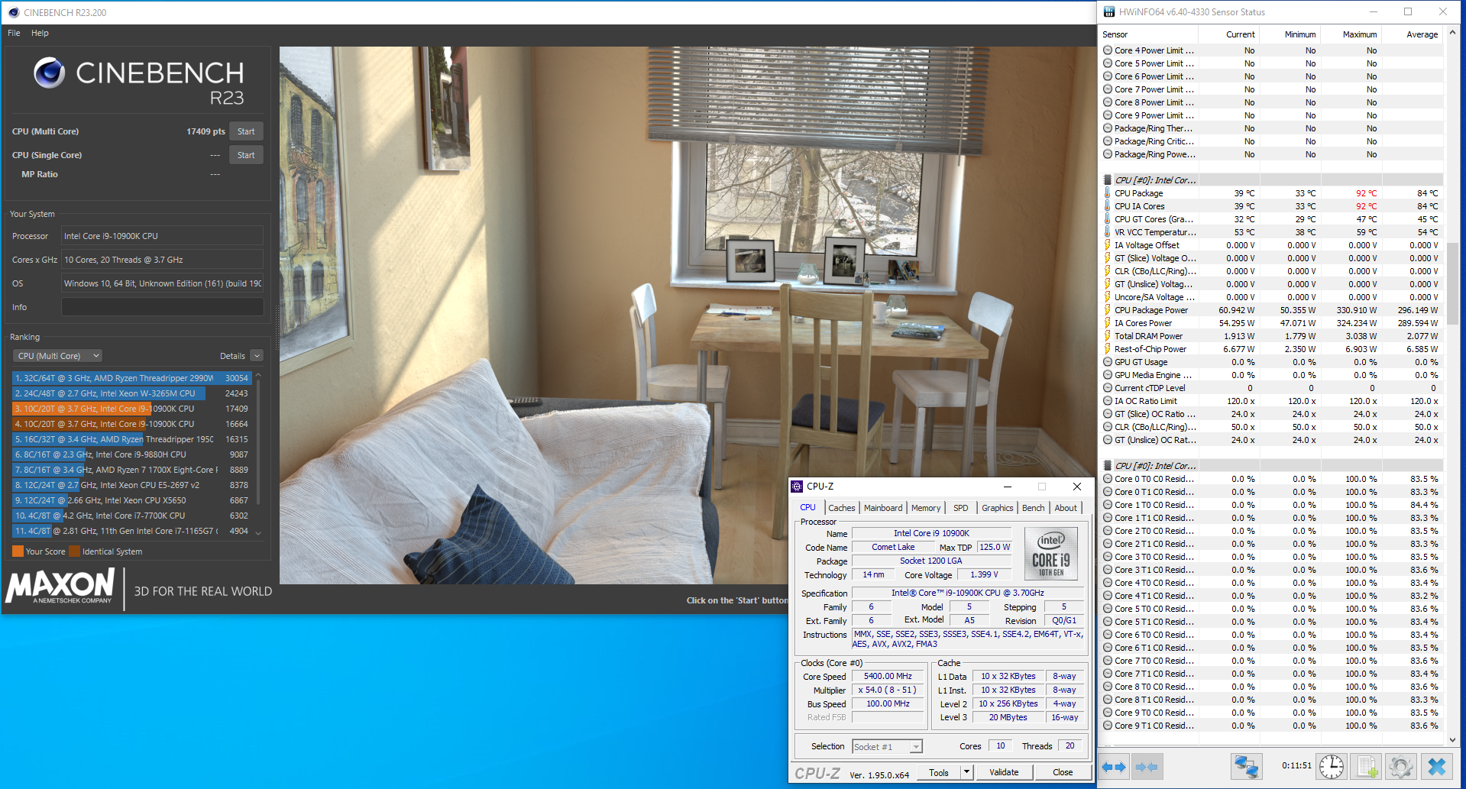Click the HWiNFO clock reset-timer icon
Screen dimensions: 1466x789
[1332, 767]
